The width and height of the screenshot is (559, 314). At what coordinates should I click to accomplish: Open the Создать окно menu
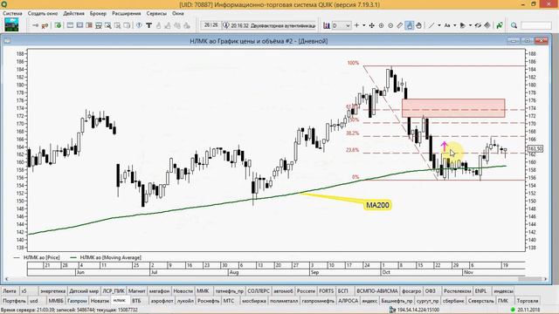click(x=43, y=14)
